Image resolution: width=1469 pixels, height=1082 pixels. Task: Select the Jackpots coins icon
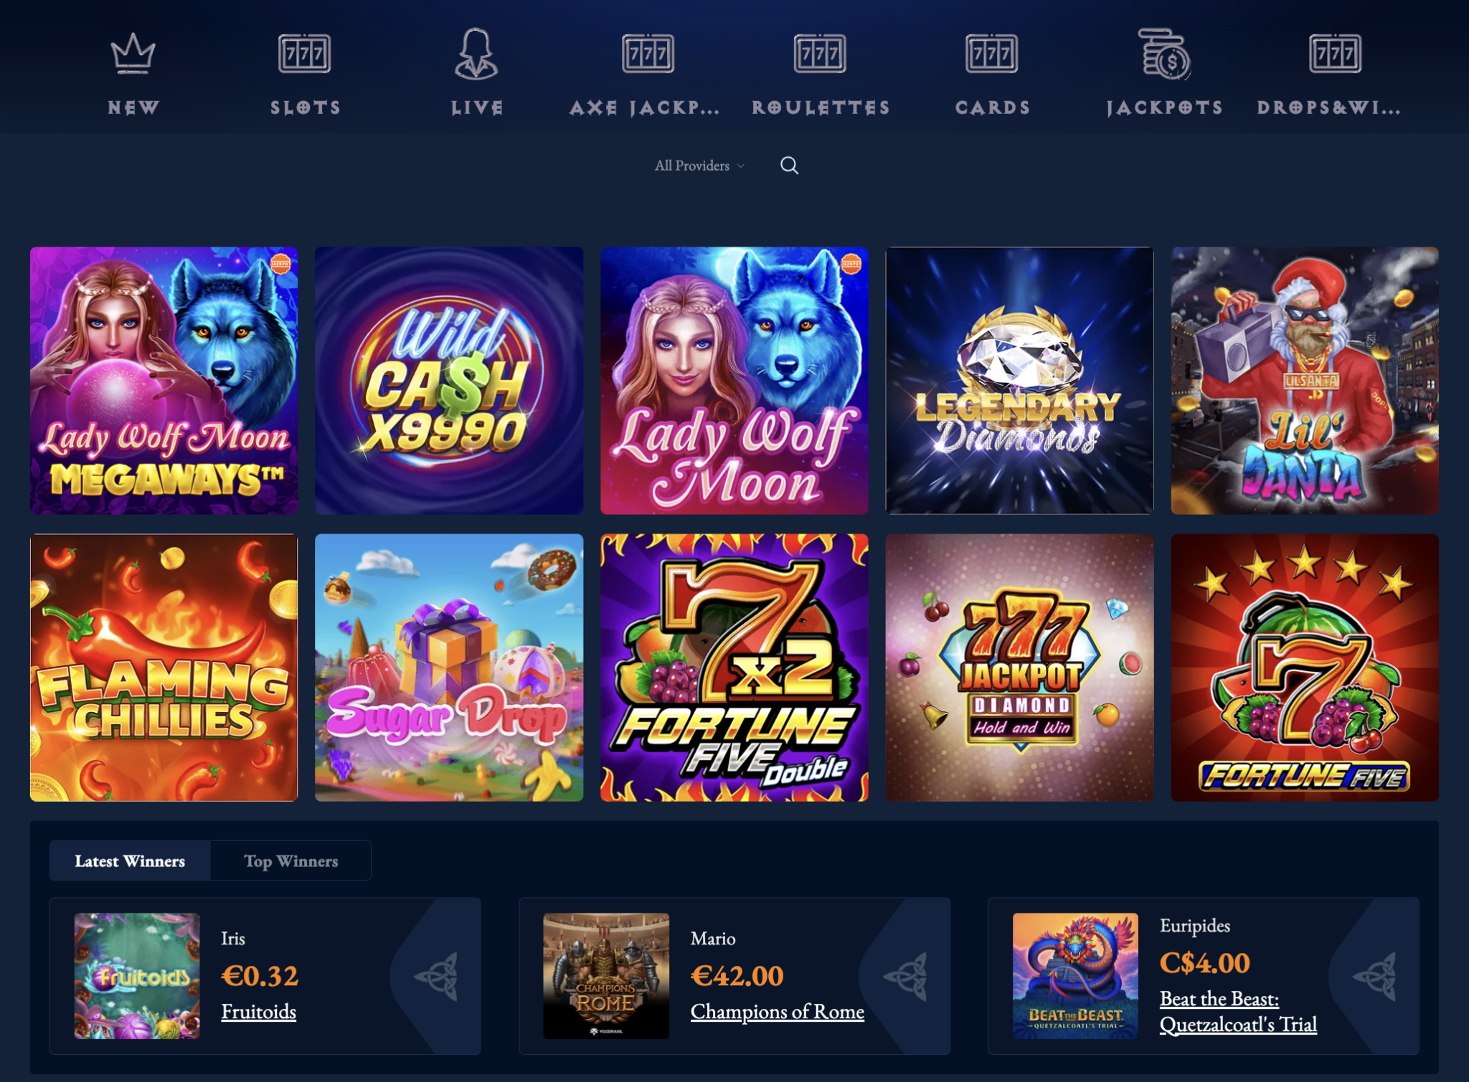click(1165, 53)
